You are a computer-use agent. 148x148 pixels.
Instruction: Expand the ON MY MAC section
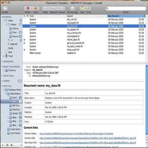(x=2, y=76)
